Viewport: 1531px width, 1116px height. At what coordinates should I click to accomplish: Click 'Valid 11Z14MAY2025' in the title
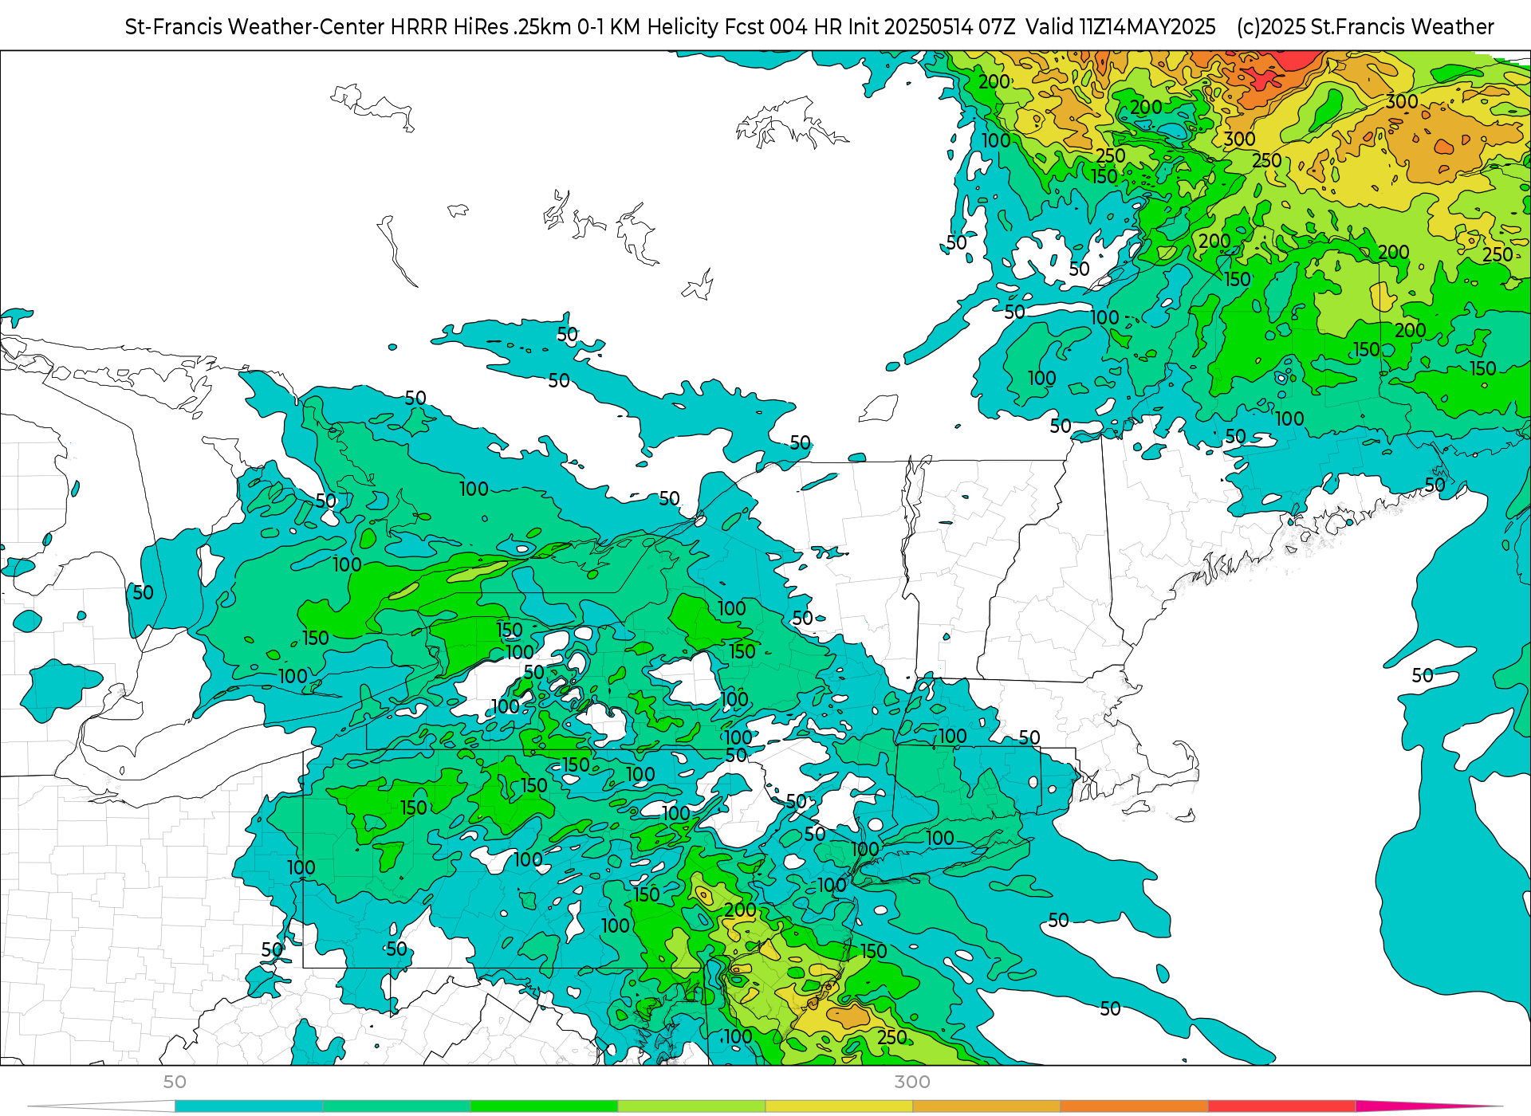(1120, 27)
